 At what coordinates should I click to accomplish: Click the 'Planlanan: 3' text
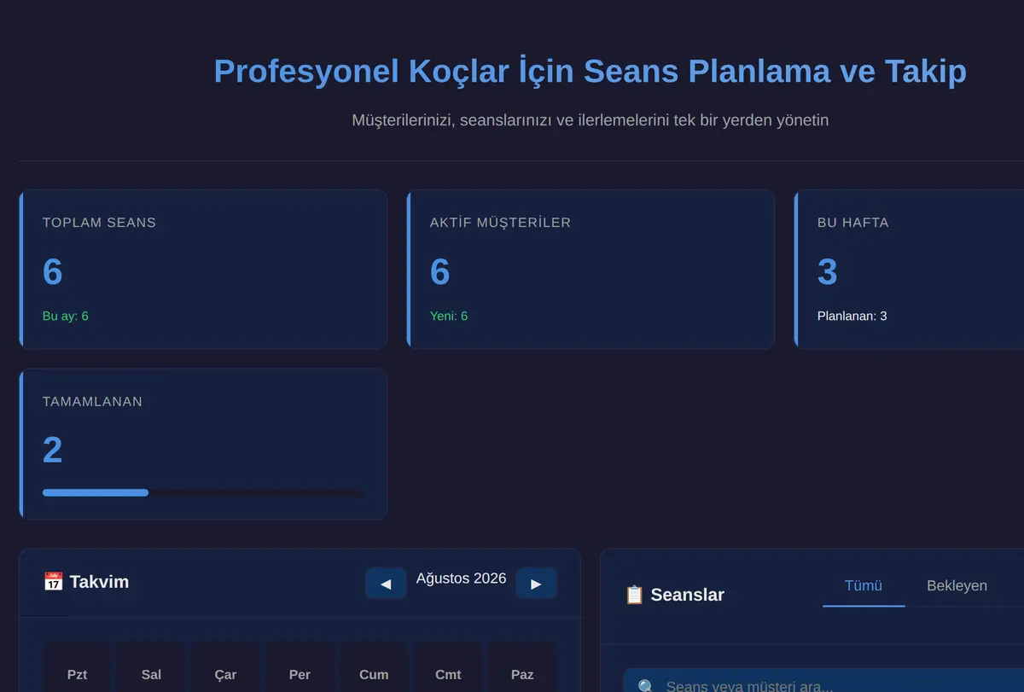[x=852, y=316]
